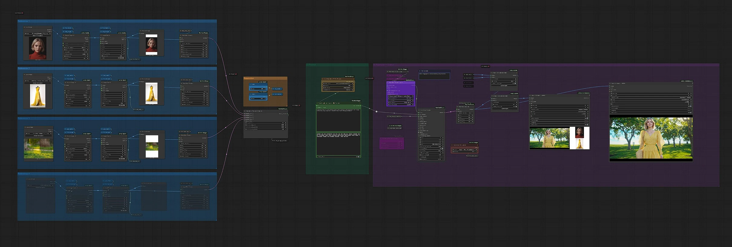This screenshot has height=247, width=732.
Task: Open the image file dropdown in Reference 2 Load Image
Action: click(38, 81)
